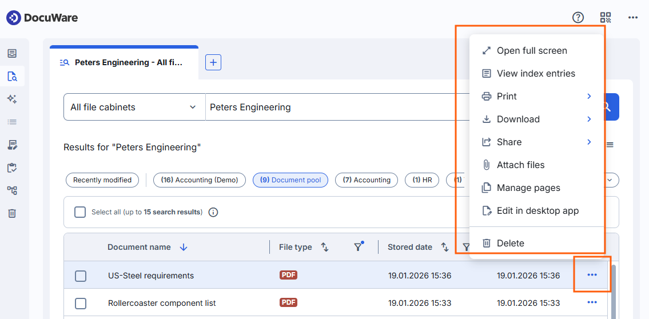The image size is (649, 319).
Task: Filter by (7) Accounting chip
Action: coord(367,180)
